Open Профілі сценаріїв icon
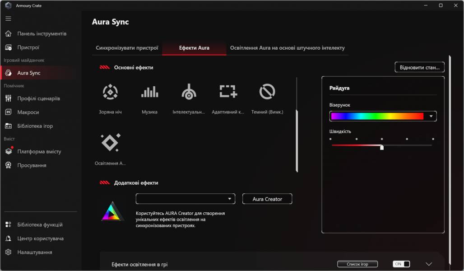 8,98
